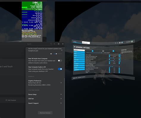Click the headset speaker volume icon

[51, 54]
